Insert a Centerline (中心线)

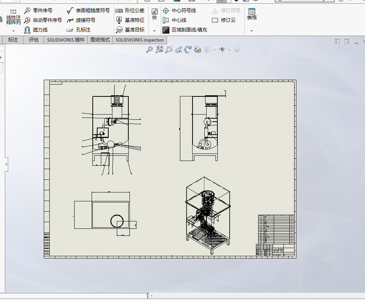pyautogui.click(x=175, y=20)
